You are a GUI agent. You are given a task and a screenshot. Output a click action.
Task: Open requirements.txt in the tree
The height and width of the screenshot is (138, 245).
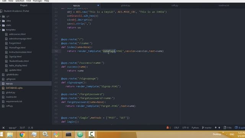[x=14, y=101]
